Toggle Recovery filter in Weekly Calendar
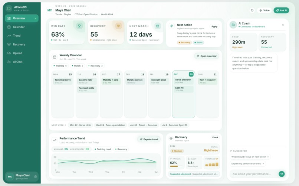 (95, 66)
